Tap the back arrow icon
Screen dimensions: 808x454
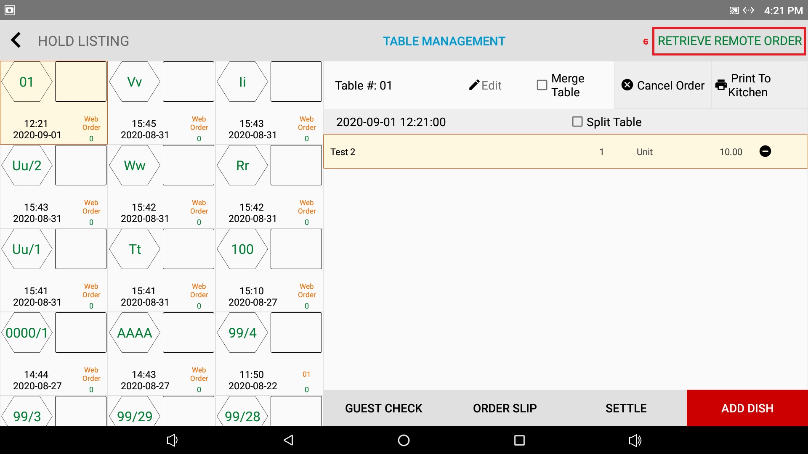[x=16, y=40]
